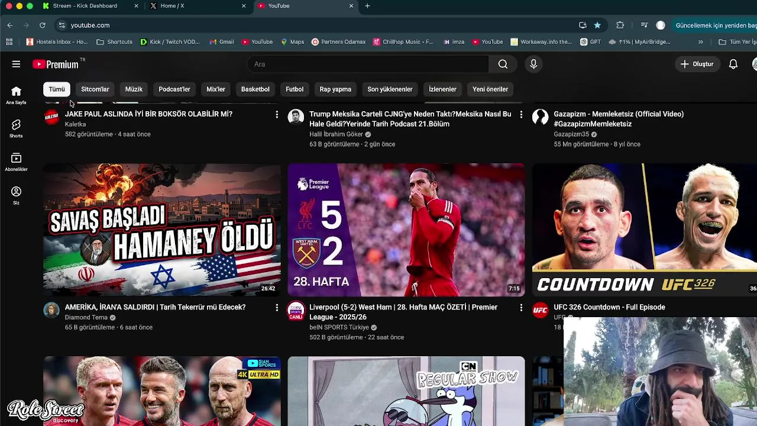The height and width of the screenshot is (426, 757).
Task: Select the Podcast'ler filter chip
Action: [x=174, y=89]
